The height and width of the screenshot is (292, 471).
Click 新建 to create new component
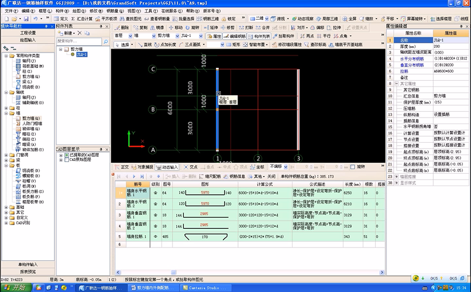pyautogui.click(x=66, y=33)
